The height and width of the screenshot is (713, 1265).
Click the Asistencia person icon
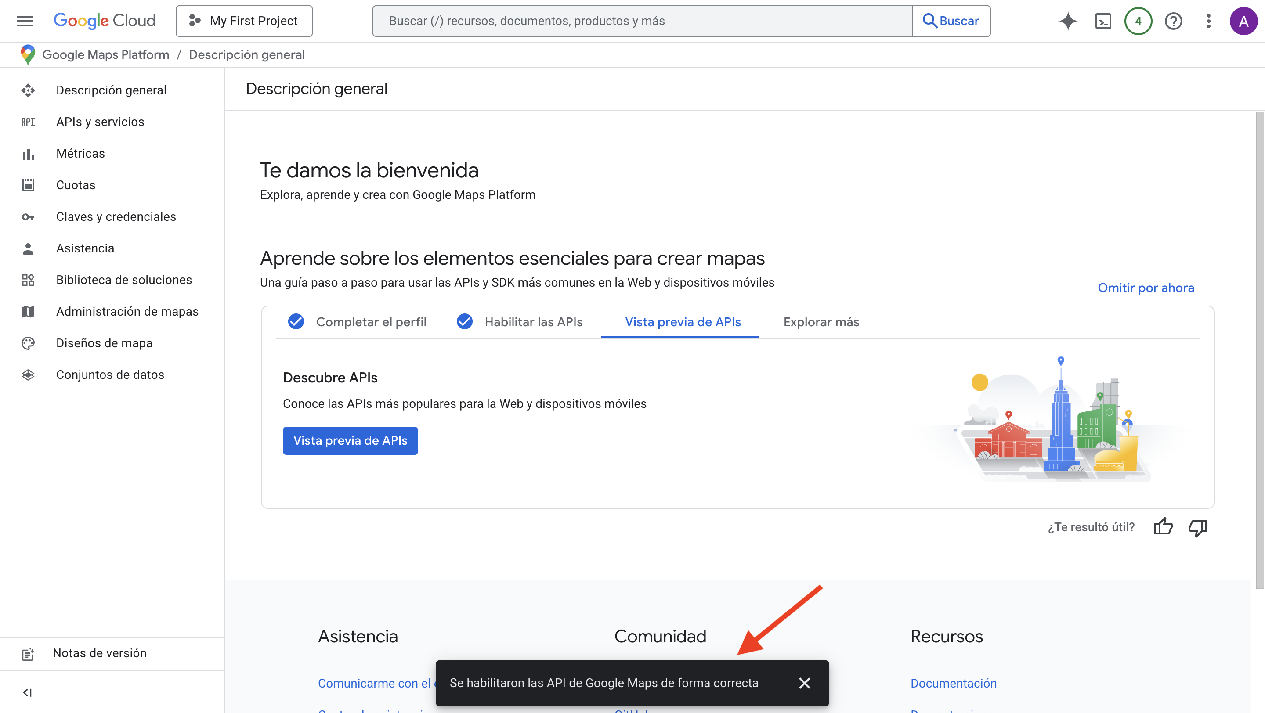[28, 249]
